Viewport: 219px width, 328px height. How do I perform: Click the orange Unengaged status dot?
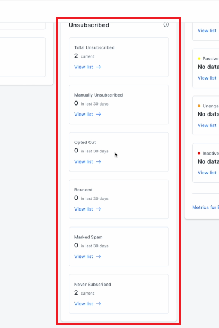coord(199,106)
